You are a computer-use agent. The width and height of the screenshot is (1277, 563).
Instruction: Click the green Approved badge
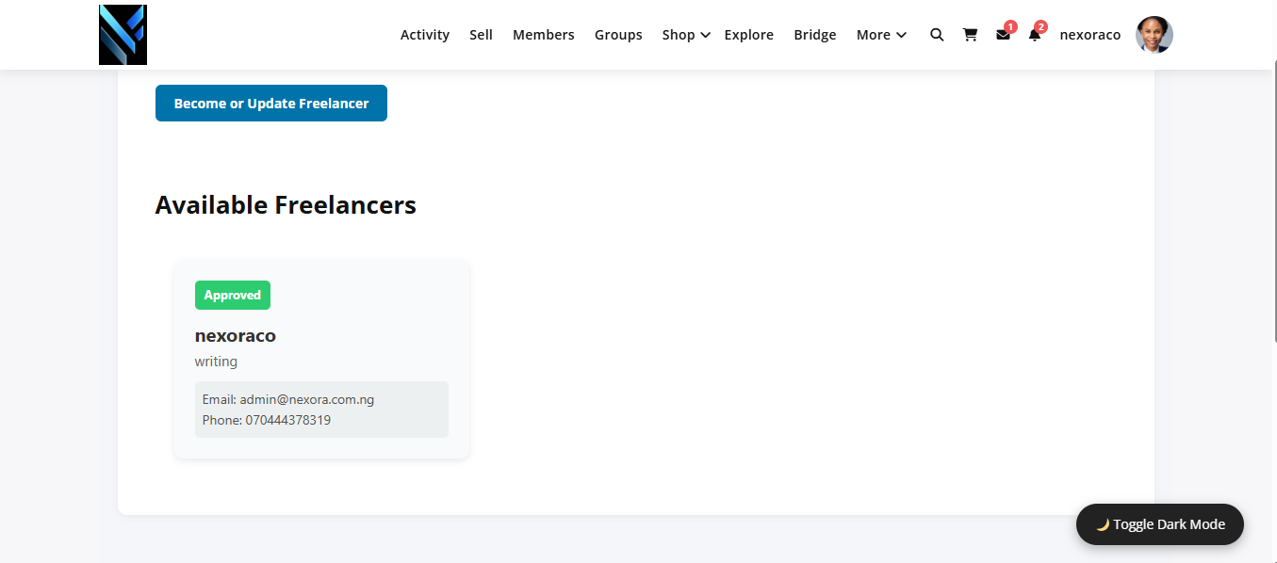tap(233, 296)
